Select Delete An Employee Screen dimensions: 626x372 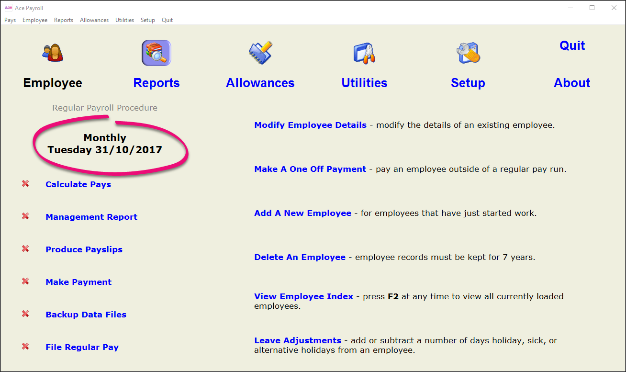click(x=300, y=257)
